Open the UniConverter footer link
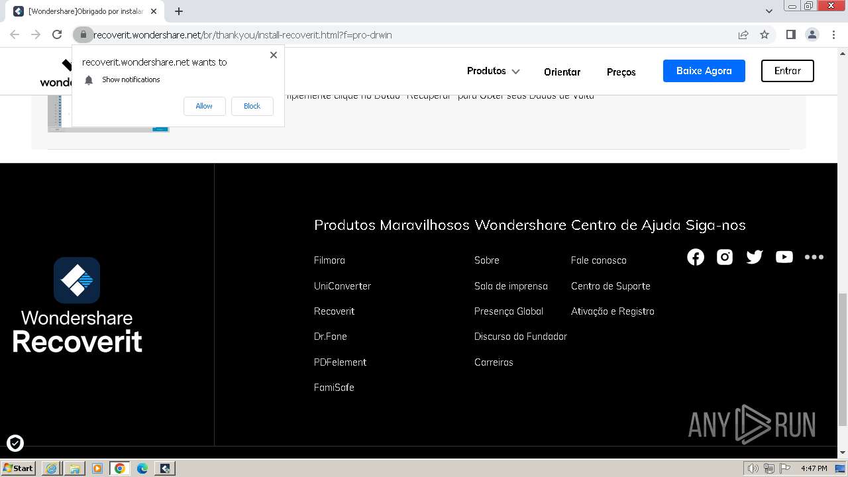Screen dimensions: 848x477 click(343, 286)
